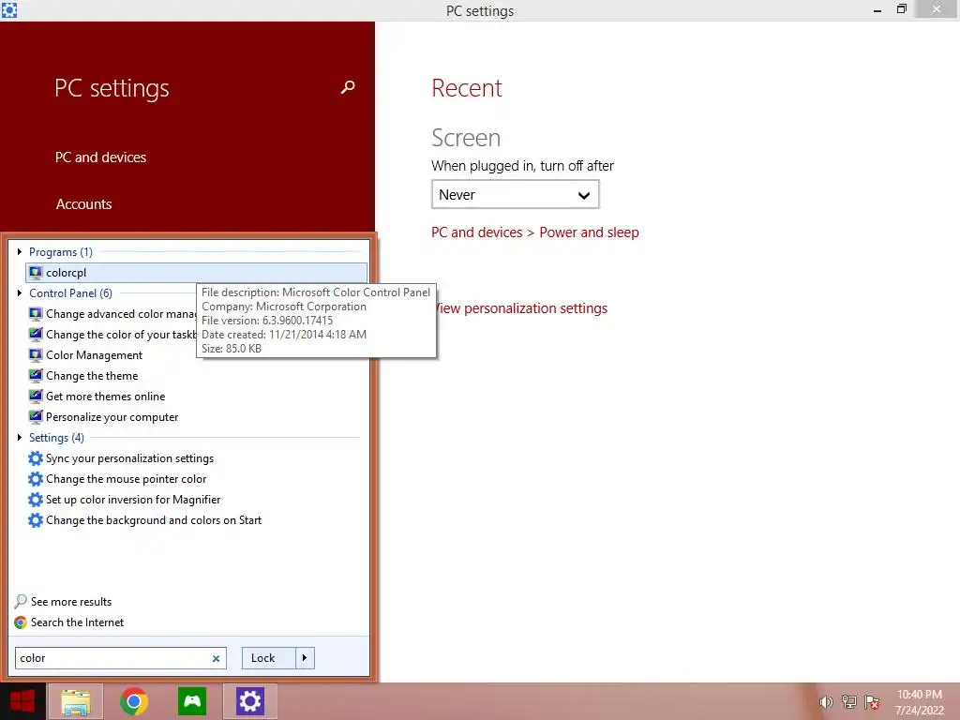Screen dimensions: 960x720
Task: Click the Get more themes online icon
Action: tap(36, 397)
